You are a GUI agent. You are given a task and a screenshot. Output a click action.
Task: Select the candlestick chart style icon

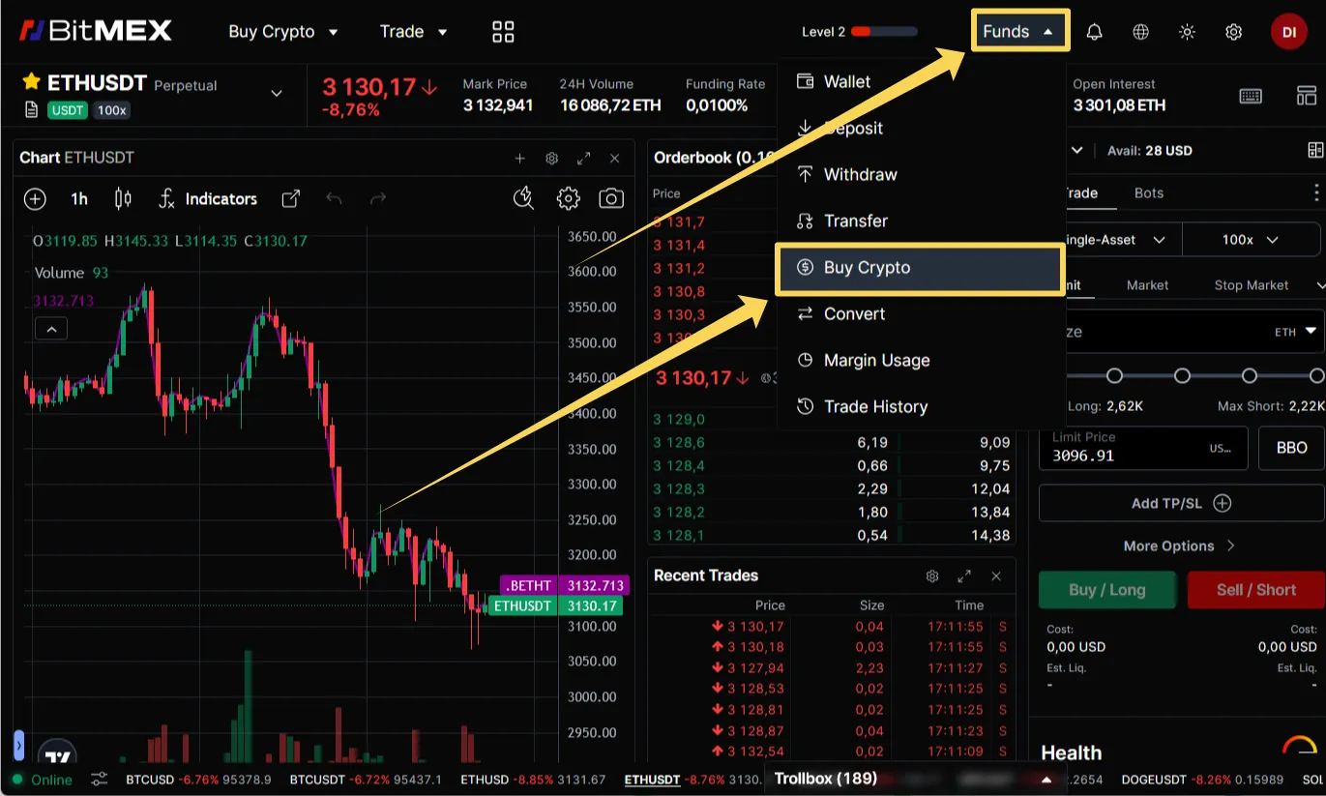coord(122,198)
